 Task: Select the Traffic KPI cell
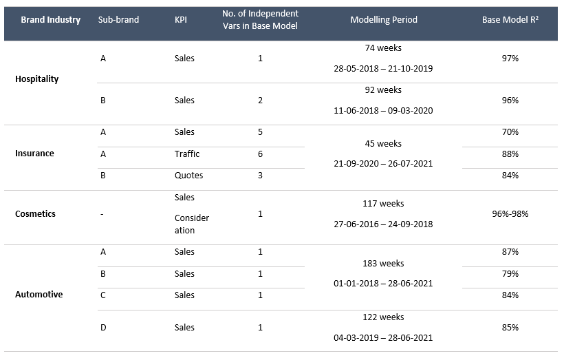pyautogui.click(x=187, y=154)
